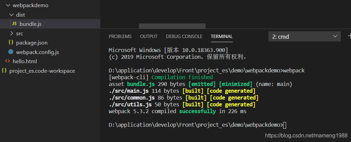Click the braces icon of package.json
This screenshot has width=351, height=142.
click(x=11, y=42)
